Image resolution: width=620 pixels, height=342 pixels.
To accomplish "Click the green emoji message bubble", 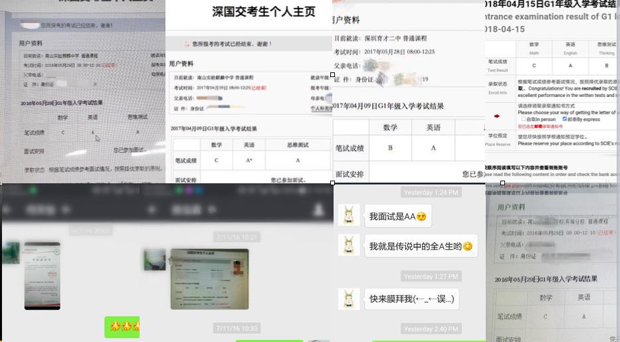I will tap(122, 326).
